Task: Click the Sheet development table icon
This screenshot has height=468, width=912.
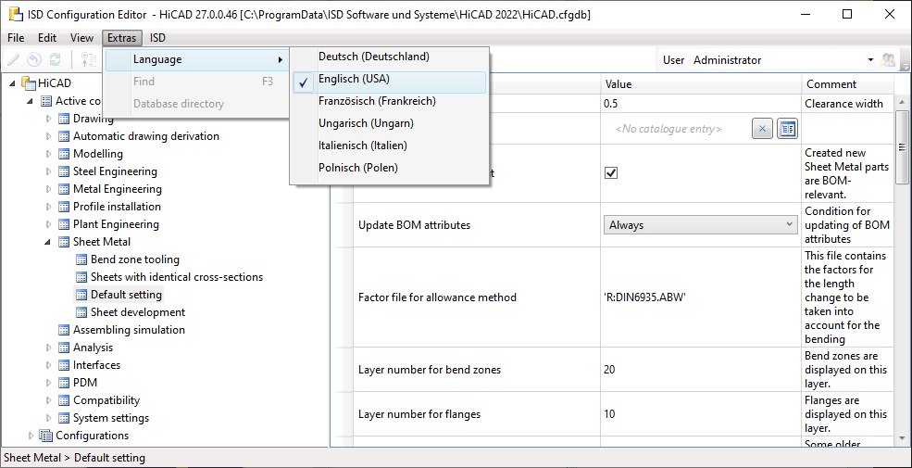Action: 81,312
